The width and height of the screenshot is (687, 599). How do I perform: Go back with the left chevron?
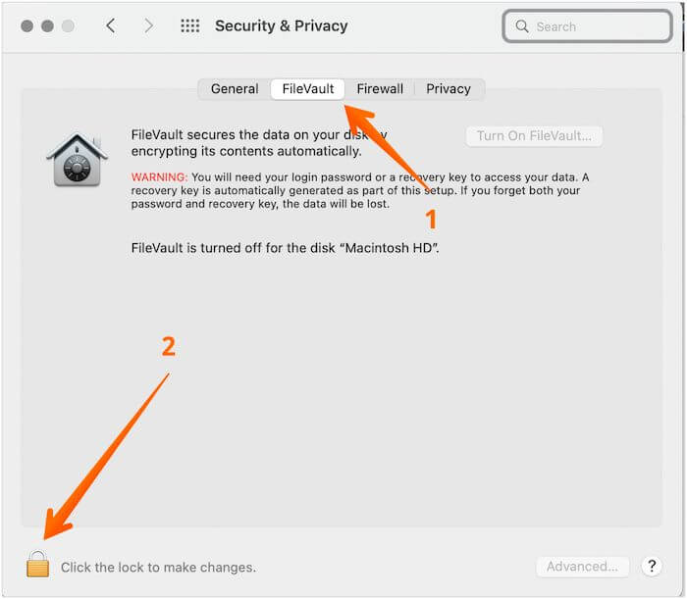[x=110, y=26]
